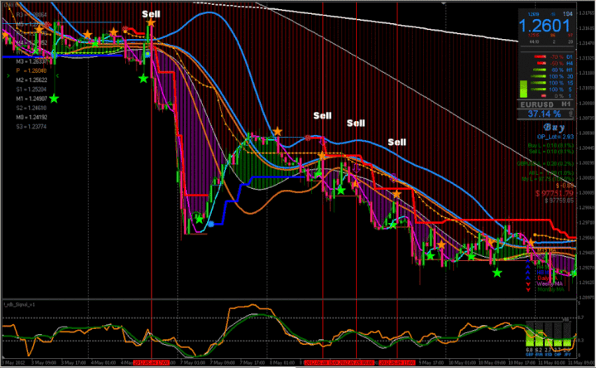Click green star beside M1 pivot label
The height and width of the screenshot is (368, 596).
click(54, 99)
